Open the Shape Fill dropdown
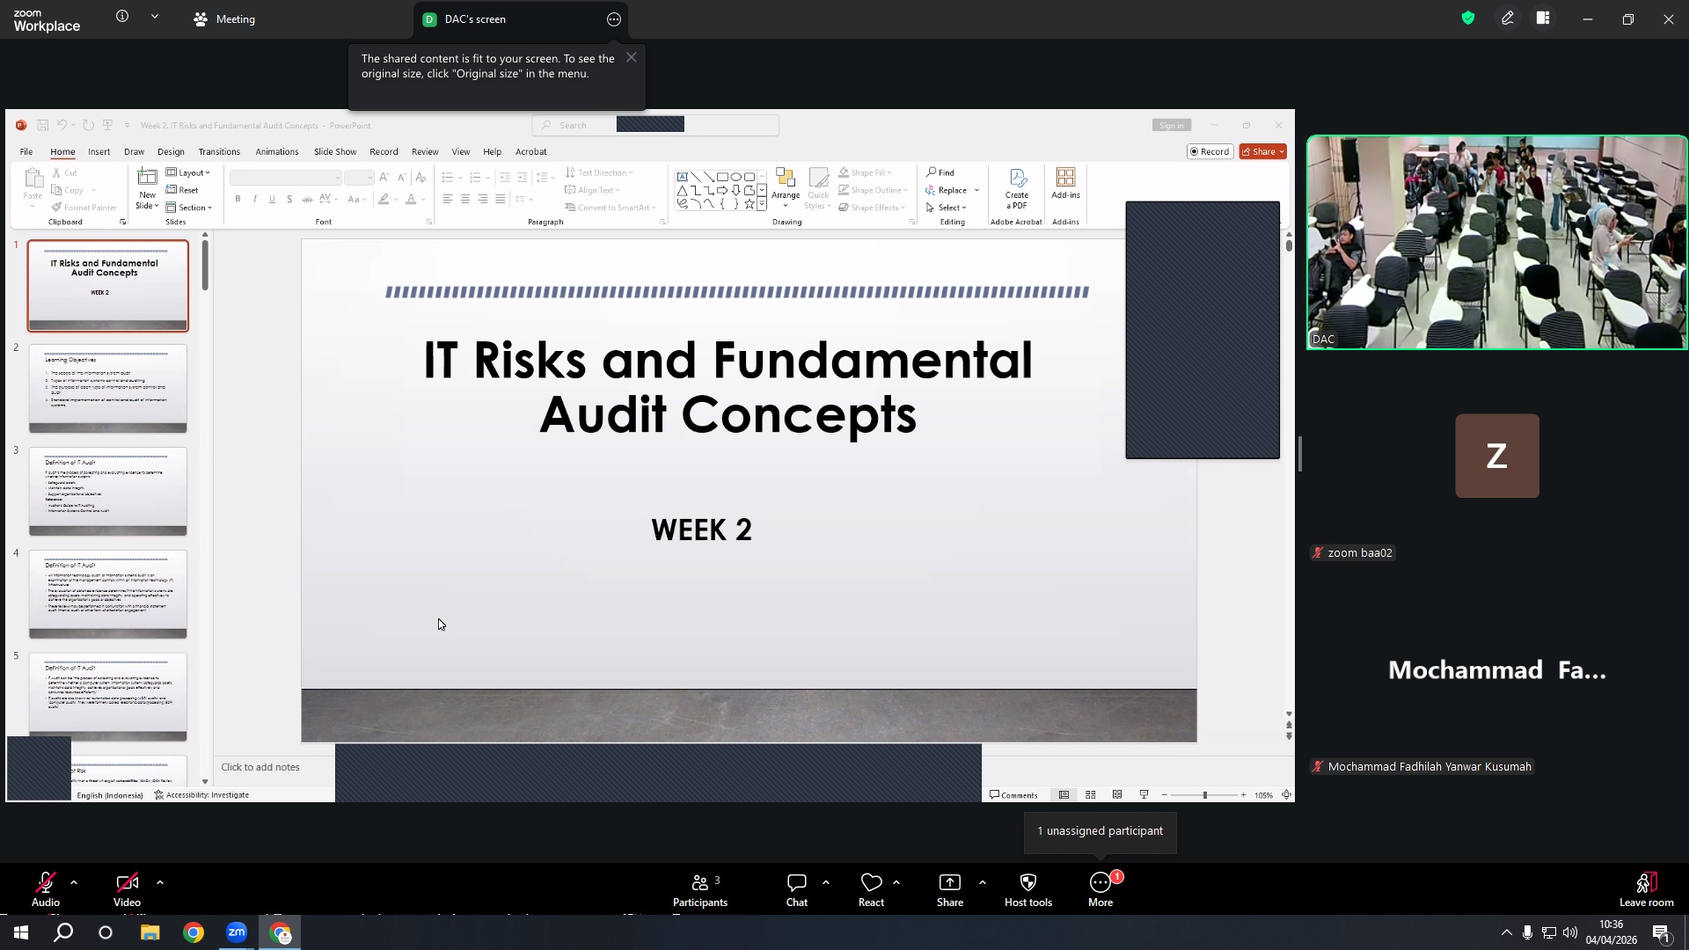The width and height of the screenshot is (1689, 950). tap(865, 172)
